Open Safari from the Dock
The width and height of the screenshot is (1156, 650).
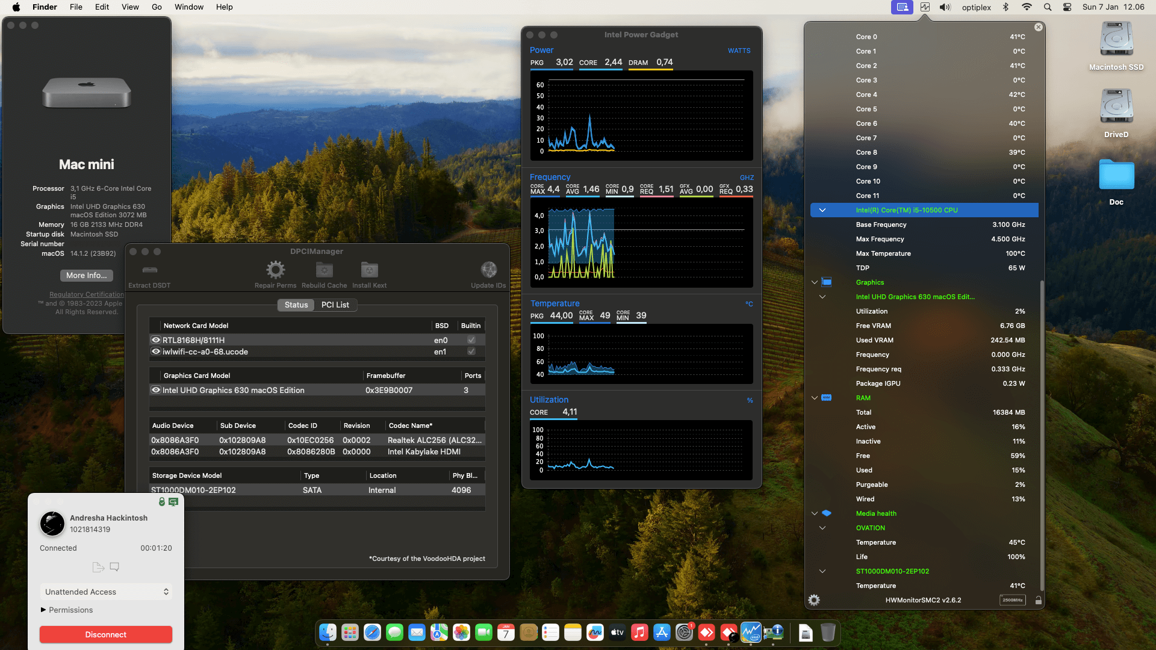coord(372,633)
